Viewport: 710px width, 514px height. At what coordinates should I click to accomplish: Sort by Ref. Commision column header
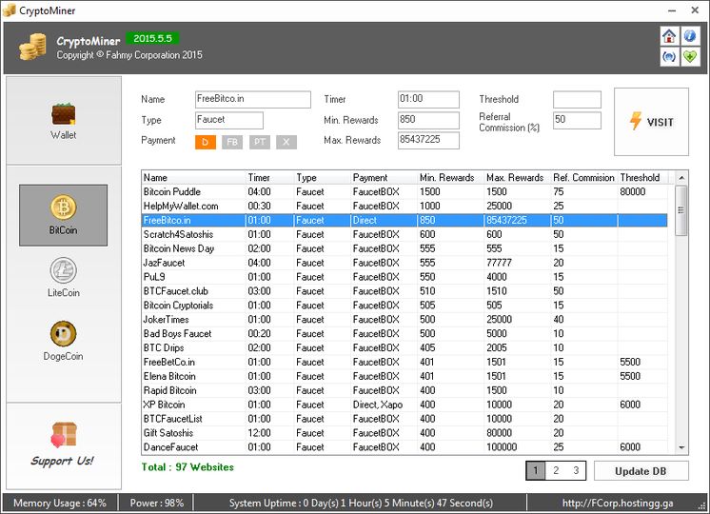(x=584, y=178)
